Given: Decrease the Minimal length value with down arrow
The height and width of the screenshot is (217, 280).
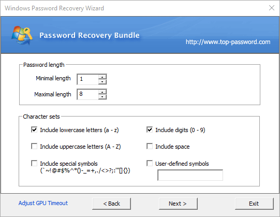Looking at the screenshot, I should click(x=102, y=82).
